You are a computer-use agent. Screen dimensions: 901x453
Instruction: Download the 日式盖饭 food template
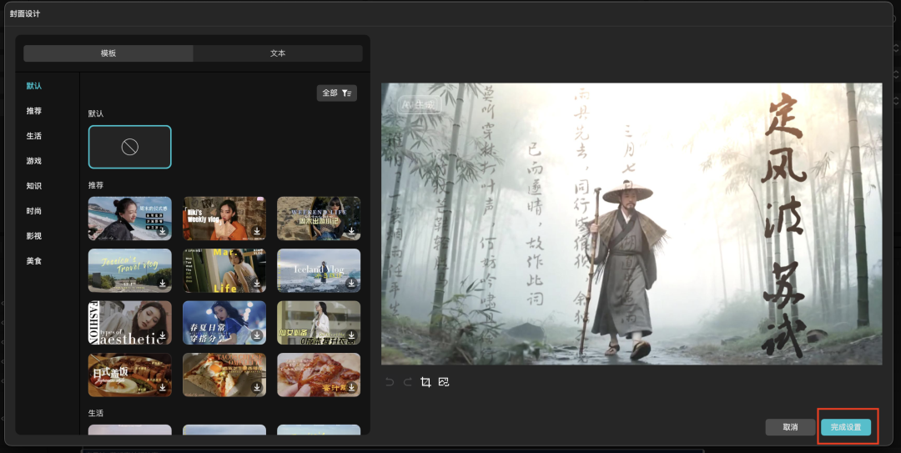pyautogui.click(x=163, y=389)
